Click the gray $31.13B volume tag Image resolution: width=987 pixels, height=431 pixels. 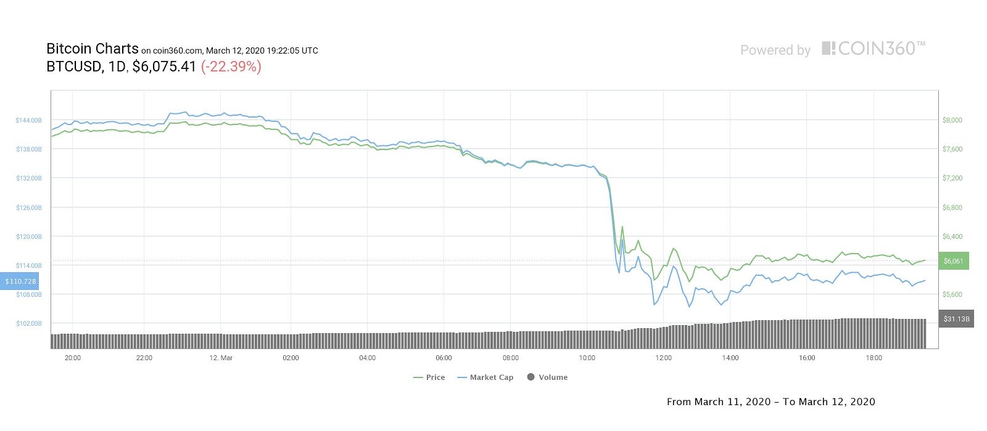click(956, 319)
